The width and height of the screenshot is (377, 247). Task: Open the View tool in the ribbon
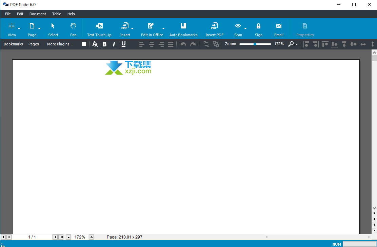coord(12,29)
